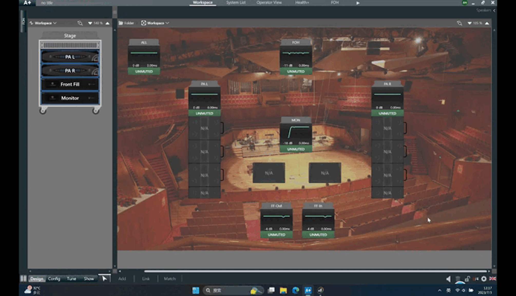Open Microsoft Edge from the taskbar
Image resolution: width=516 pixels, height=296 pixels.
[296, 290]
